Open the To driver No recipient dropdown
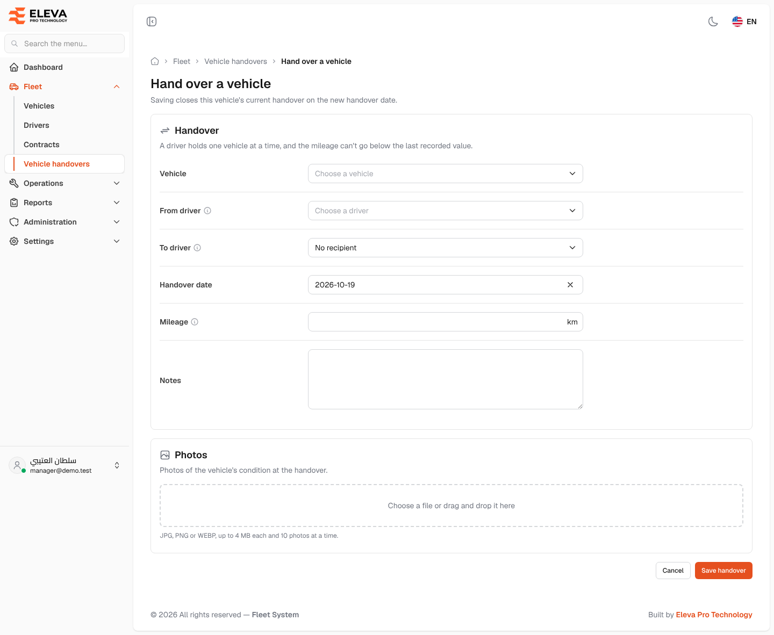The height and width of the screenshot is (635, 774). (x=445, y=248)
